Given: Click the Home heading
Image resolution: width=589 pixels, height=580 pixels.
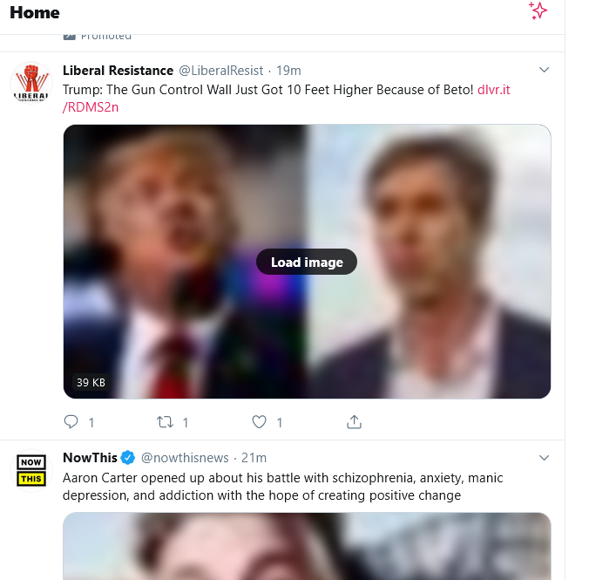Looking at the screenshot, I should tap(35, 13).
